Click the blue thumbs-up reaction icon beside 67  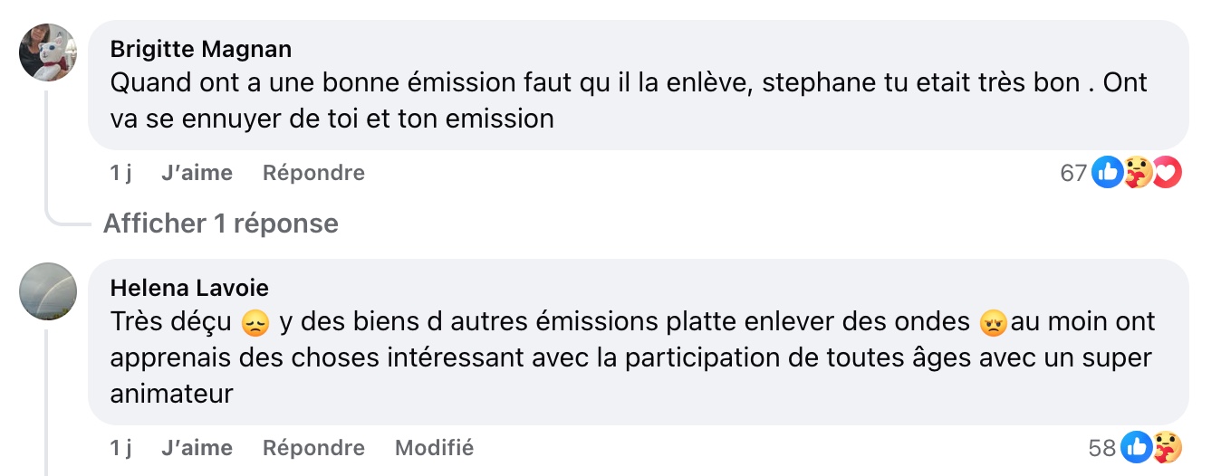[1107, 172]
